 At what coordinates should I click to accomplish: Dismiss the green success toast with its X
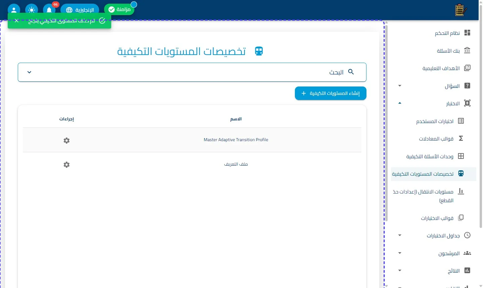[16, 21]
